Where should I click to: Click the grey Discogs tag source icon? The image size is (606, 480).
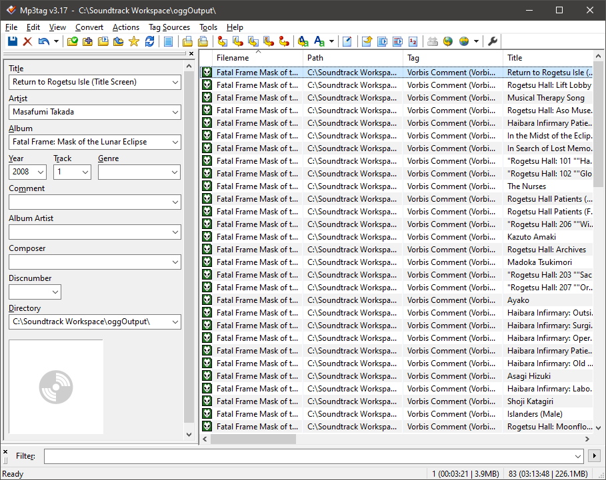pos(433,41)
